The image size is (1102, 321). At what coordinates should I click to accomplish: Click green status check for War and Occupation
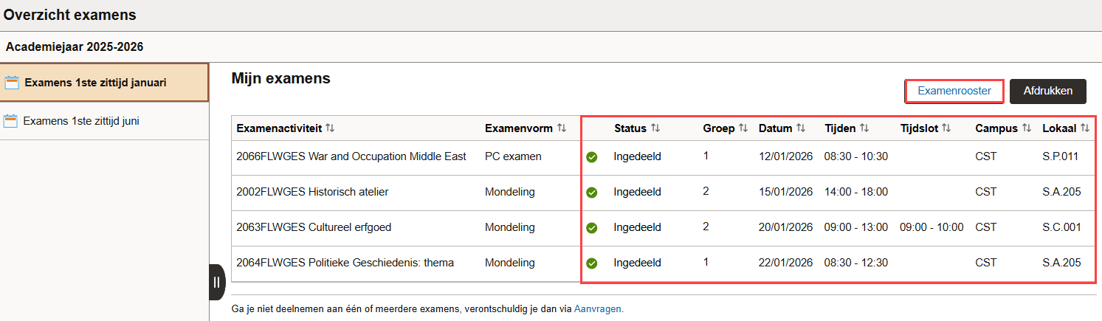591,157
